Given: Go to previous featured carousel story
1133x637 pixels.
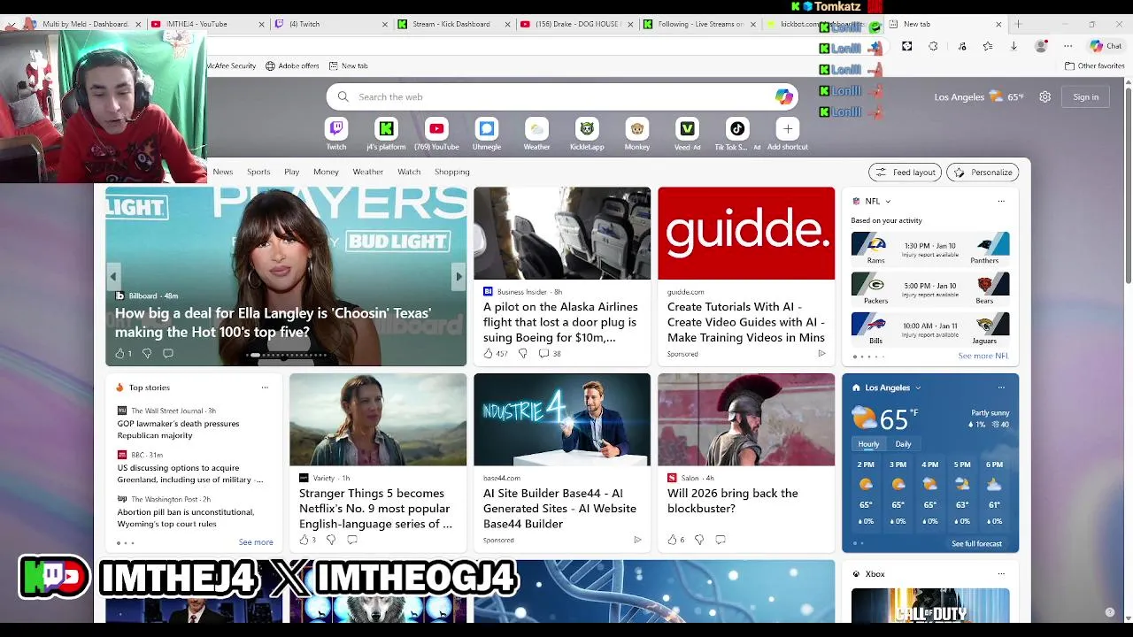Looking at the screenshot, I should tap(113, 277).
